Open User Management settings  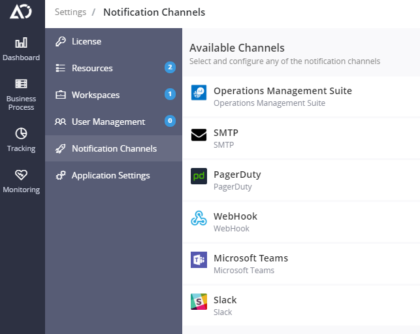tap(114, 122)
